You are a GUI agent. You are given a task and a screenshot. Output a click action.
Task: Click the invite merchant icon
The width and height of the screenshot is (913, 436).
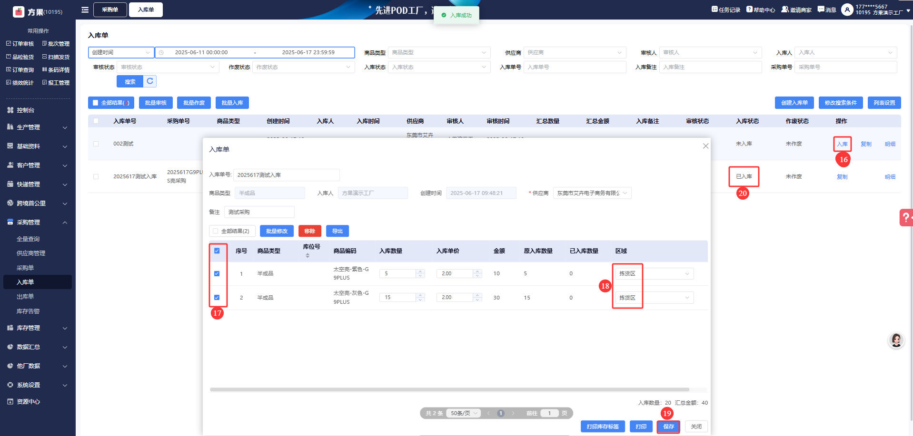click(x=785, y=10)
